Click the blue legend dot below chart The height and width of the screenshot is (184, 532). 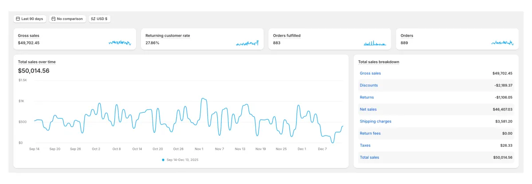click(x=163, y=160)
